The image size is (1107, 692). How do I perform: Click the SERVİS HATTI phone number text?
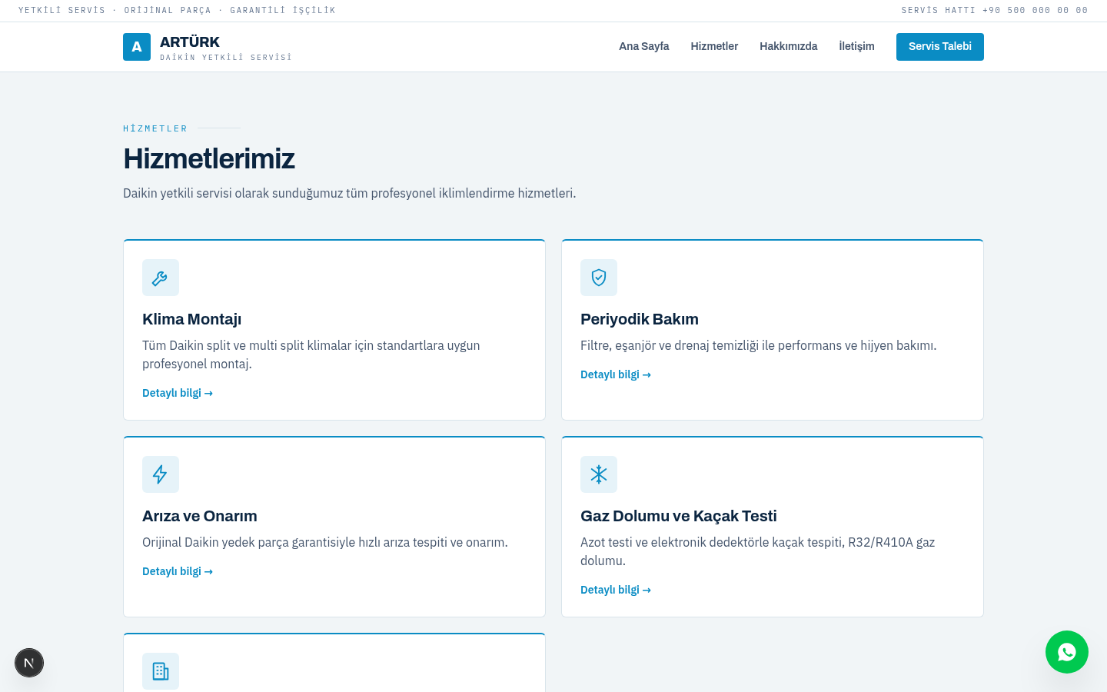pyautogui.click(x=995, y=10)
